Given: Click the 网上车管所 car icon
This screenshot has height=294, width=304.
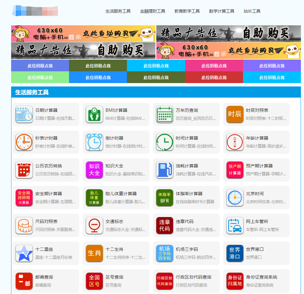Looking at the screenshot, I should (x=235, y=225).
